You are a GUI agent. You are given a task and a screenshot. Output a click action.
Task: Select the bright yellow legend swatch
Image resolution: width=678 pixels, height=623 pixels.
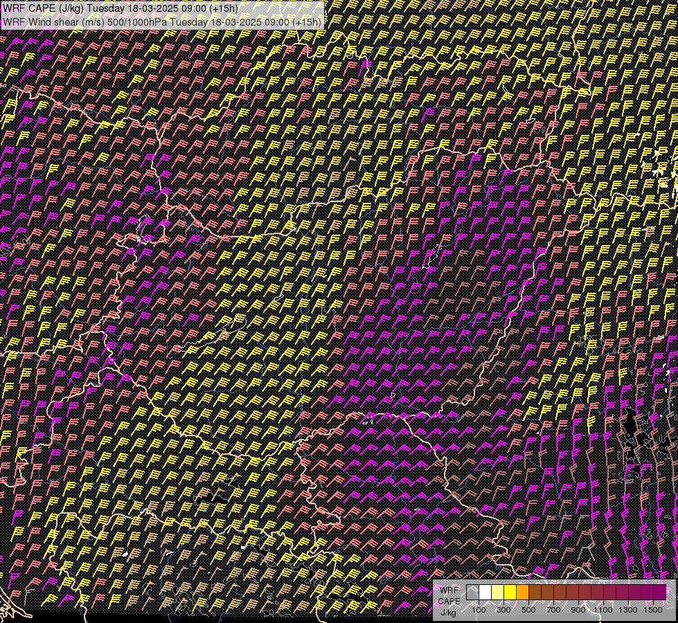click(510, 592)
